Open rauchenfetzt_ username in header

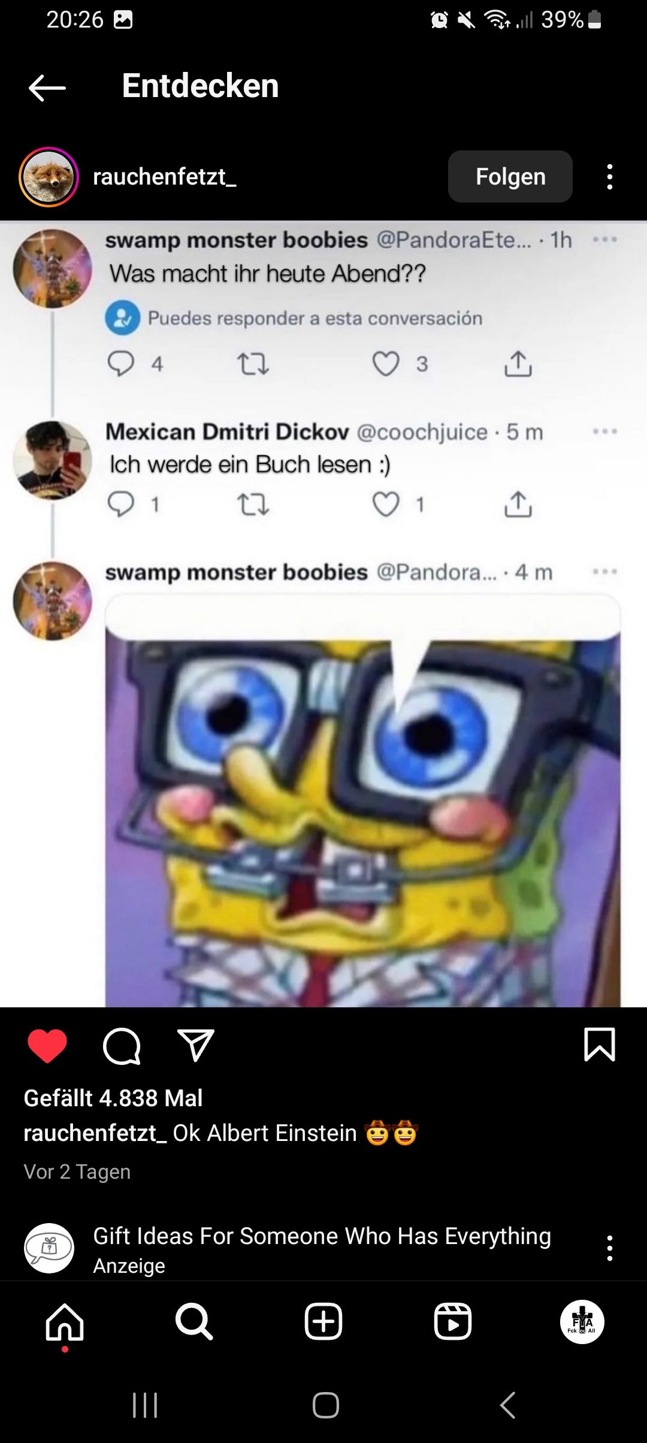165,177
